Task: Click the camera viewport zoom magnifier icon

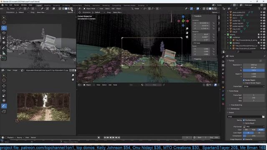Action: pos(187,29)
